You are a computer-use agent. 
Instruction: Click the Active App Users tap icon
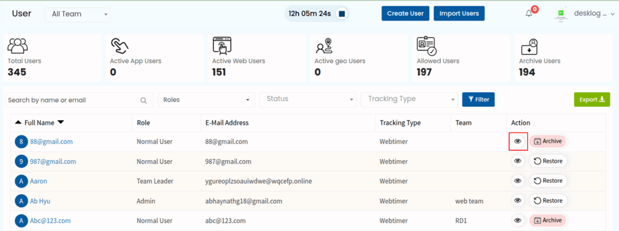120,46
